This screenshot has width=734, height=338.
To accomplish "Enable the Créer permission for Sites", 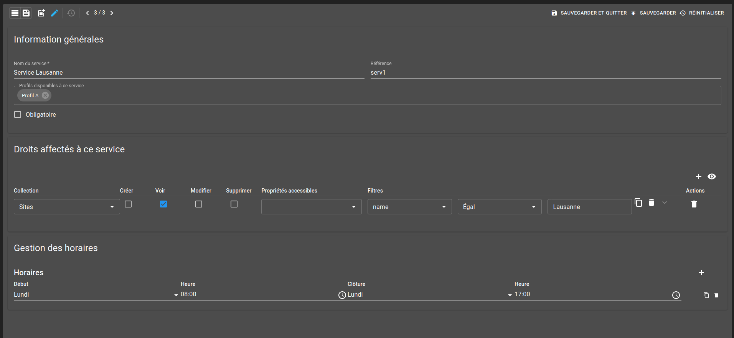I will point(128,204).
